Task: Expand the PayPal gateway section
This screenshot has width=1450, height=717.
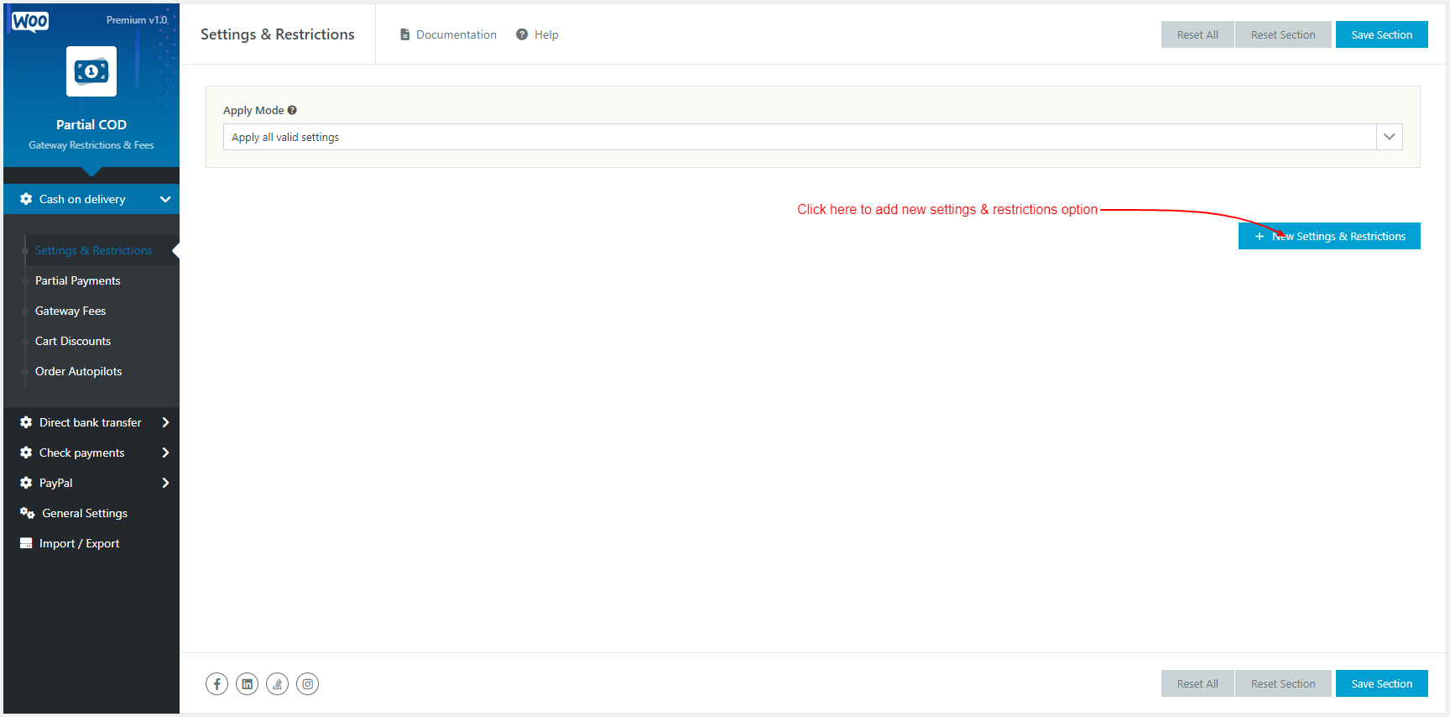Action: click(91, 483)
